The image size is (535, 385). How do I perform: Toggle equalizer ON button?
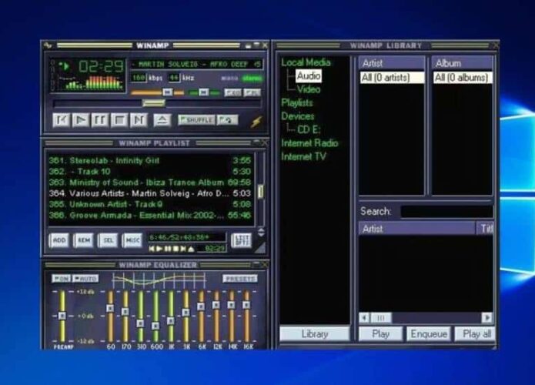pos(61,279)
